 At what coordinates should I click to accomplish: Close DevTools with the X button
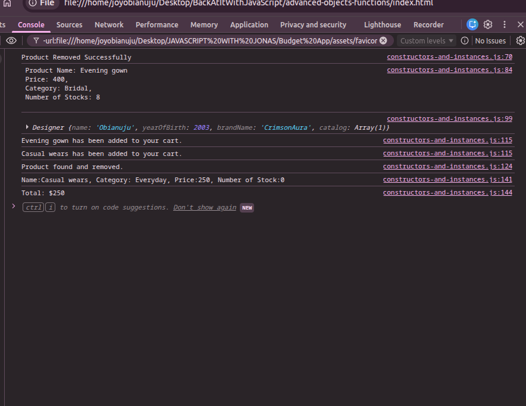pos(520,25)
